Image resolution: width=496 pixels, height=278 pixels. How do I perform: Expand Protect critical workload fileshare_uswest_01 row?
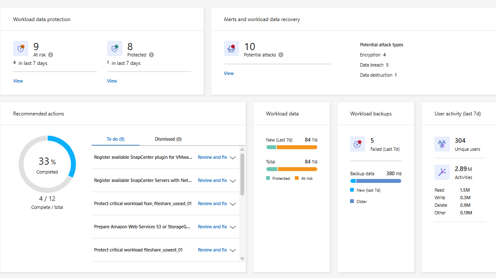coord(233,250)
